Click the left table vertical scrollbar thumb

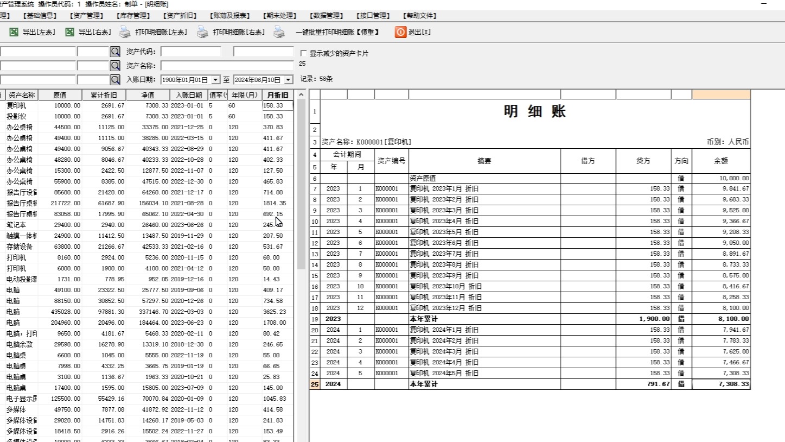[301, 184]
